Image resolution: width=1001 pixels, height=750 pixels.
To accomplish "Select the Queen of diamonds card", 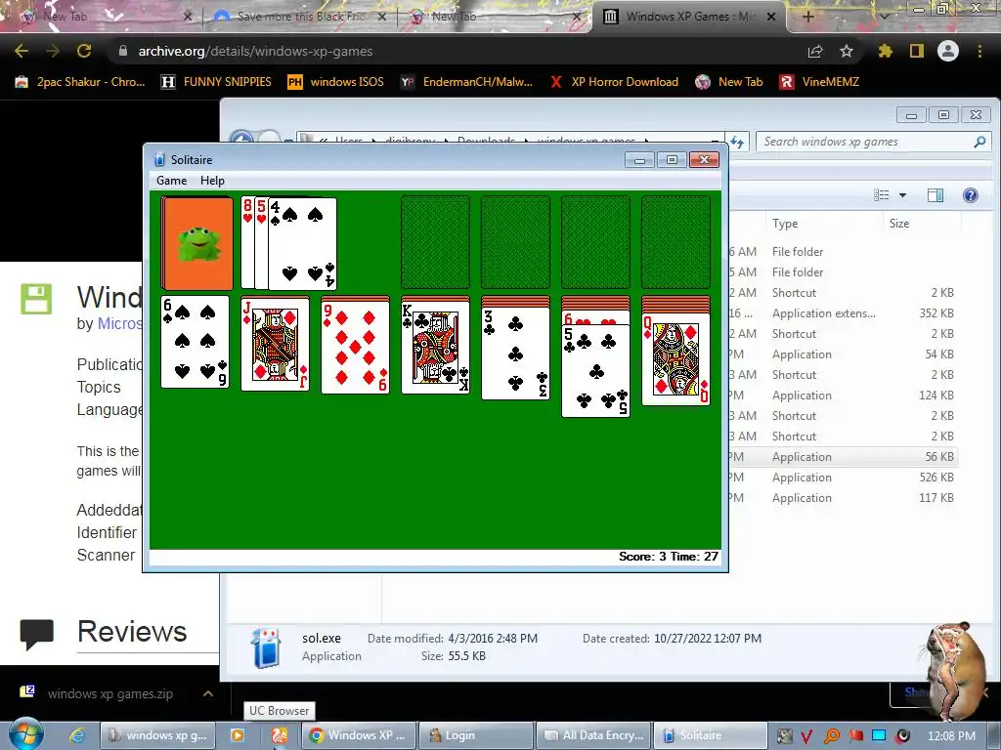I will click(x=675, y=359).
